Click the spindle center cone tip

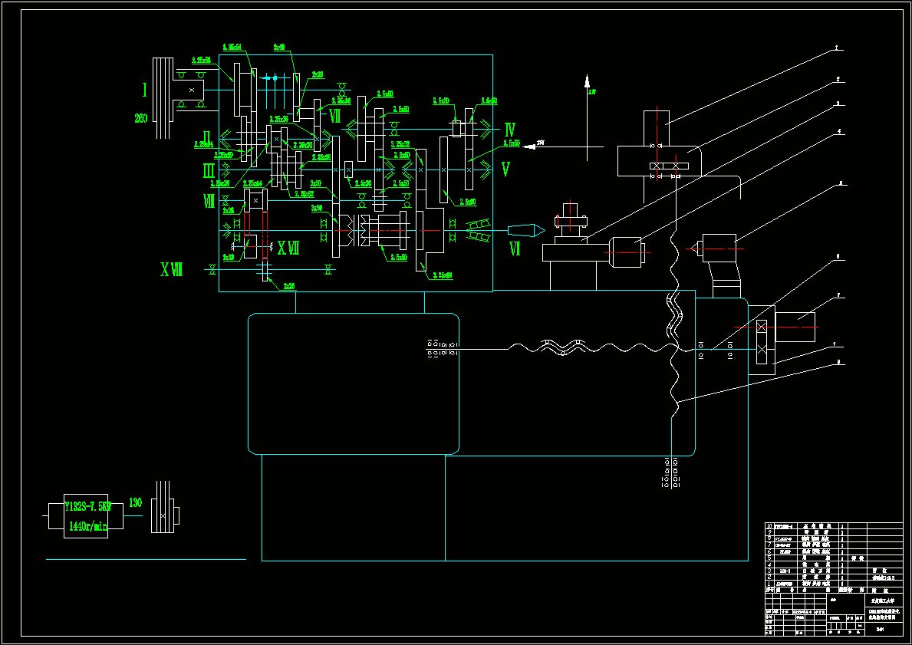click(526, 230)
